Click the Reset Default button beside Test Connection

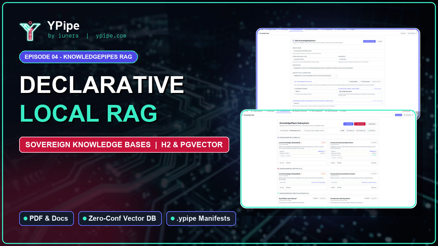coord(353,82)
